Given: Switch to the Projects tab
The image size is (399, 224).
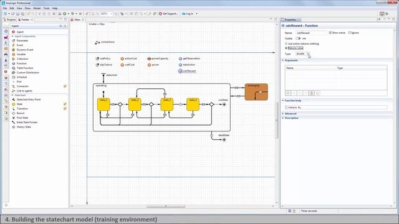Looking at the screenshot, I should point(10,20).
